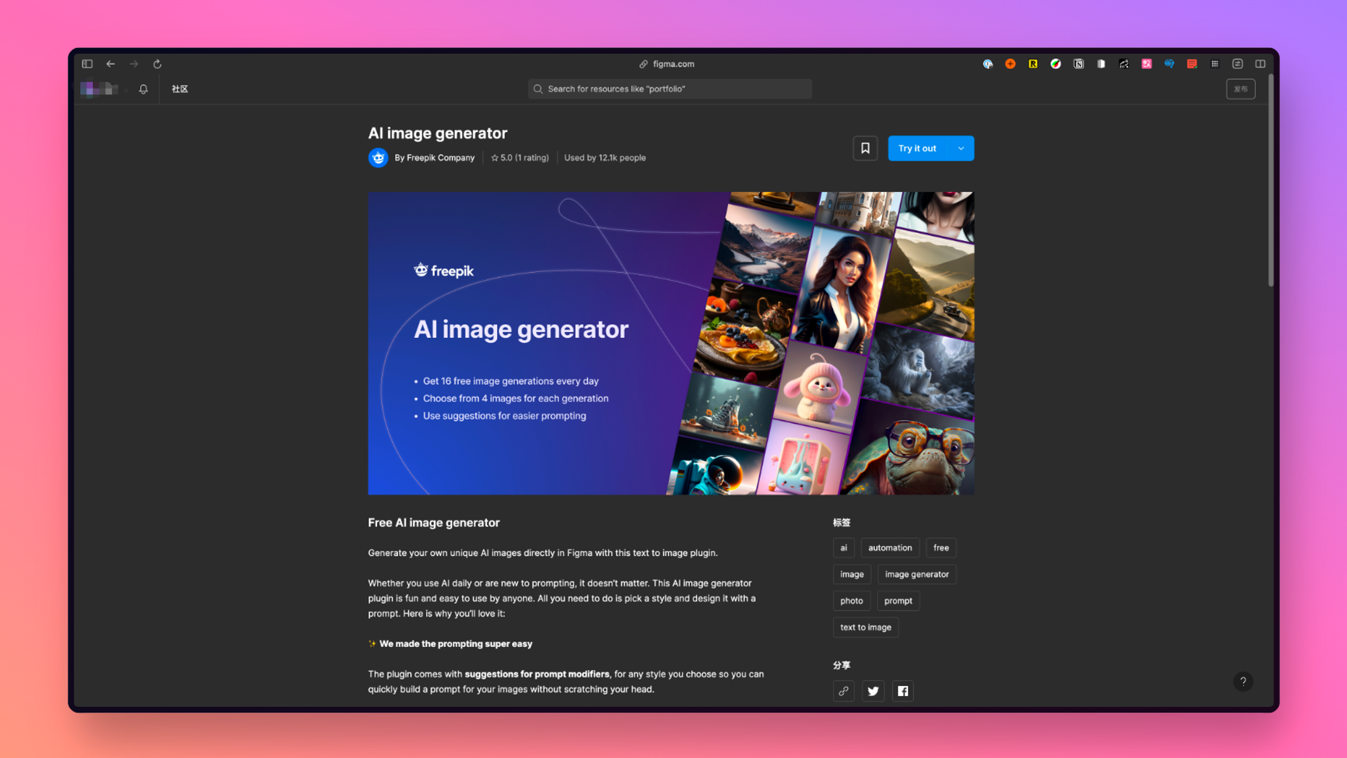Click the gray book-shaped extension icon
Screen dimensions: 1347x758
pyautogui.click(x=1101, y=64)
